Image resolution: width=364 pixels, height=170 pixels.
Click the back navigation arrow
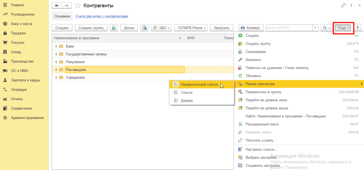[x=57, y=6]
